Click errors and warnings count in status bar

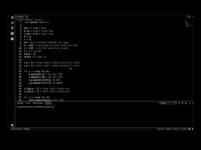coord(27,129)
